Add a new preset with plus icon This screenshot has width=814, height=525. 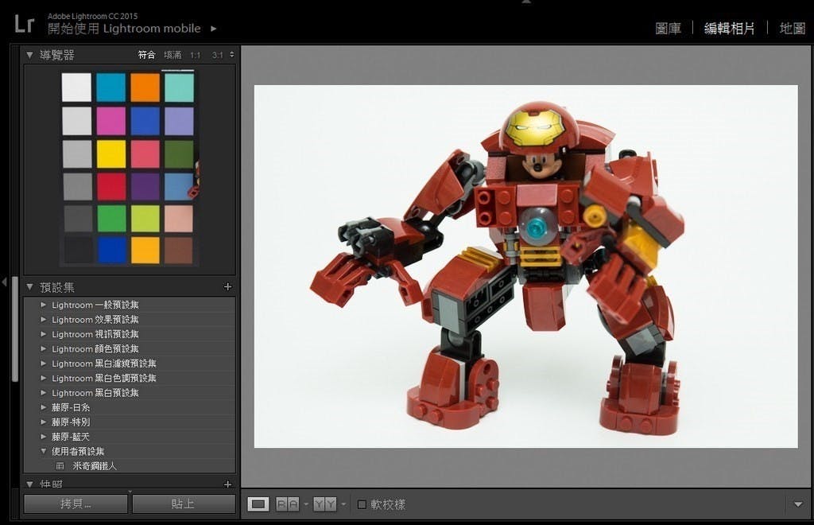pos(227,287)
